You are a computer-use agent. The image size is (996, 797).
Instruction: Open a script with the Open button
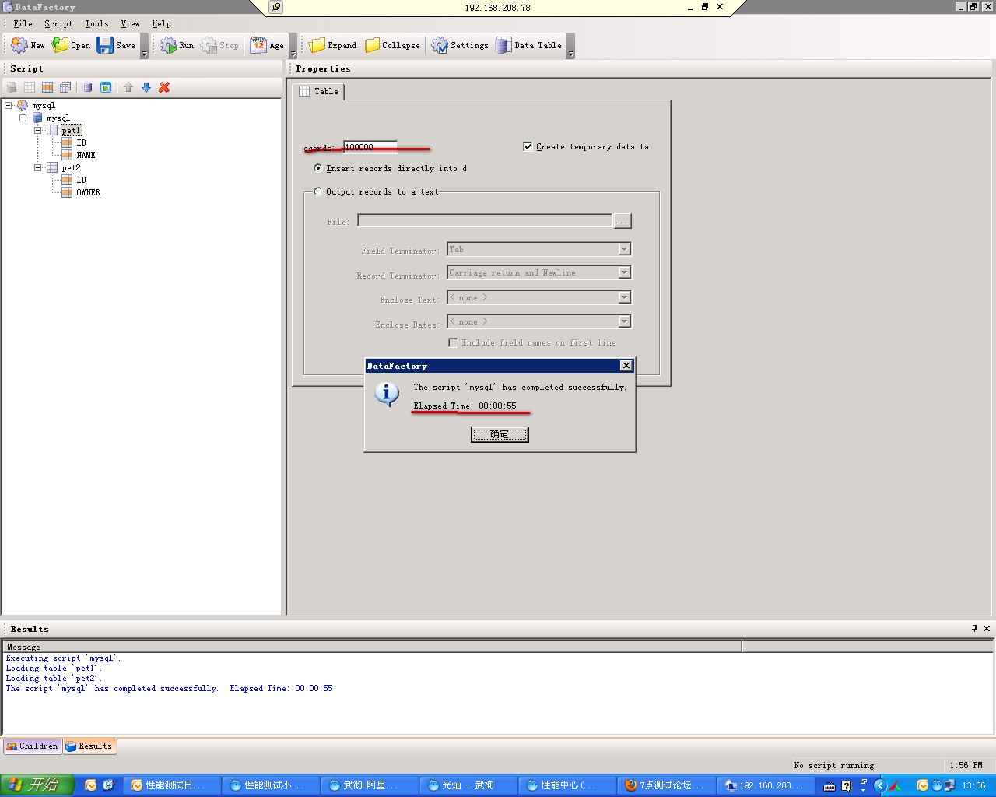(x=71, y=45)
